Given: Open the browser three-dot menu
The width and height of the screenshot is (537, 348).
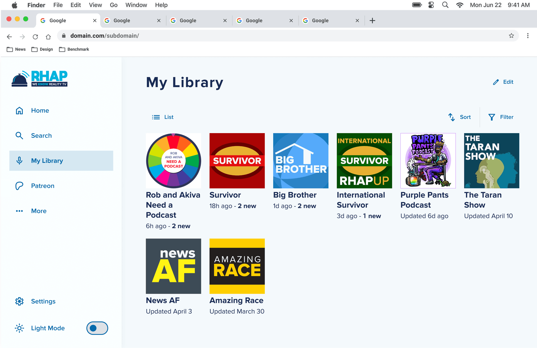Looking at the screenshot, I should click(x=528, y=36).
